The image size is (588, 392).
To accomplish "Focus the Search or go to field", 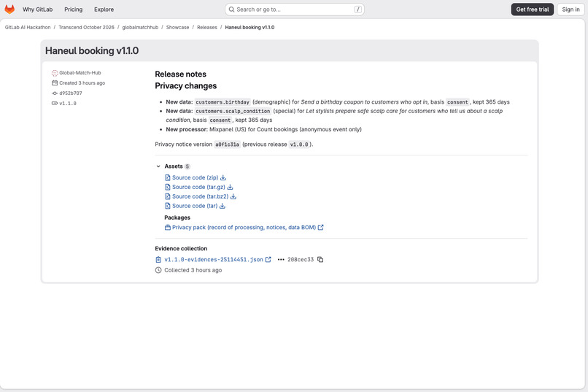I will 295,9.
